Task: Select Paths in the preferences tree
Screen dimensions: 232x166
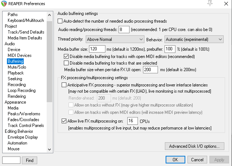Action: tap(13, 15)
